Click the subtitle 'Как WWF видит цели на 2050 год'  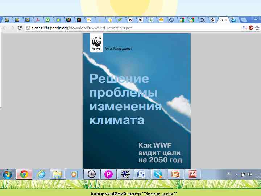160,152
